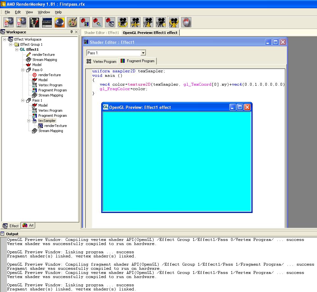The image size is (317, 292).
Task: Click the mouse mode toolbar icon
Action: click(x=186, y=22)
